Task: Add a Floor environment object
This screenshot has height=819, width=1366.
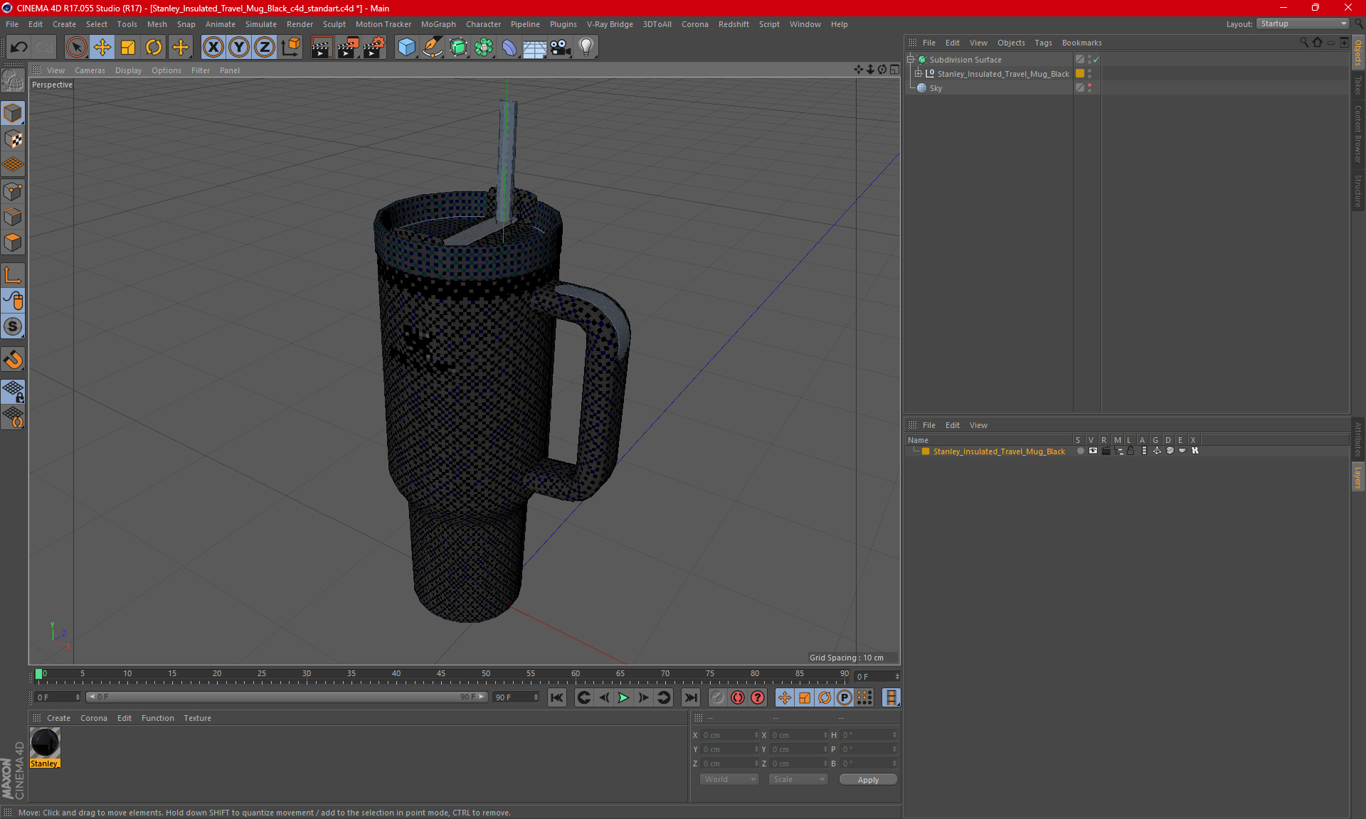Action: pyautogui.click(x=535, y=47)
